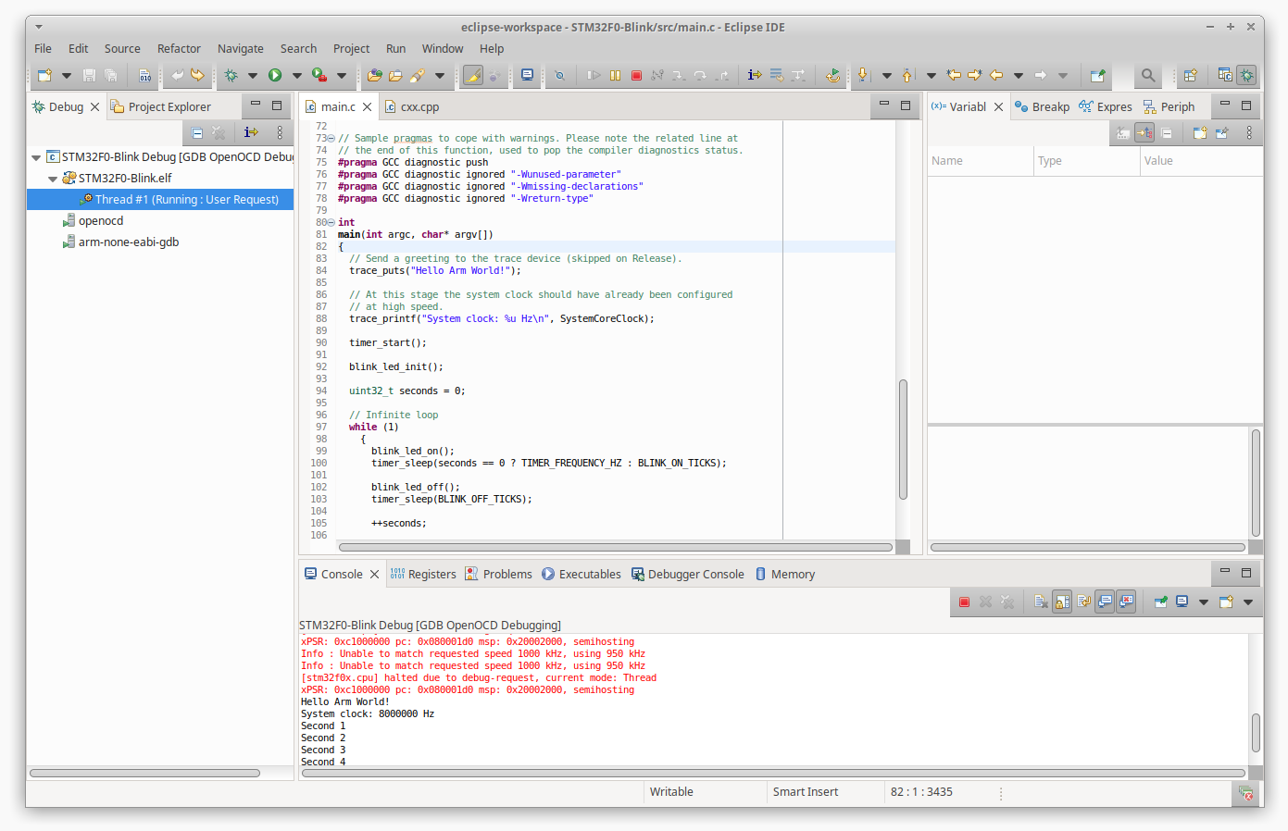The image size is (1288, 831).
Task: Collapse the STM32F0-Blink Debug launch node
Action: coord(36,157)
